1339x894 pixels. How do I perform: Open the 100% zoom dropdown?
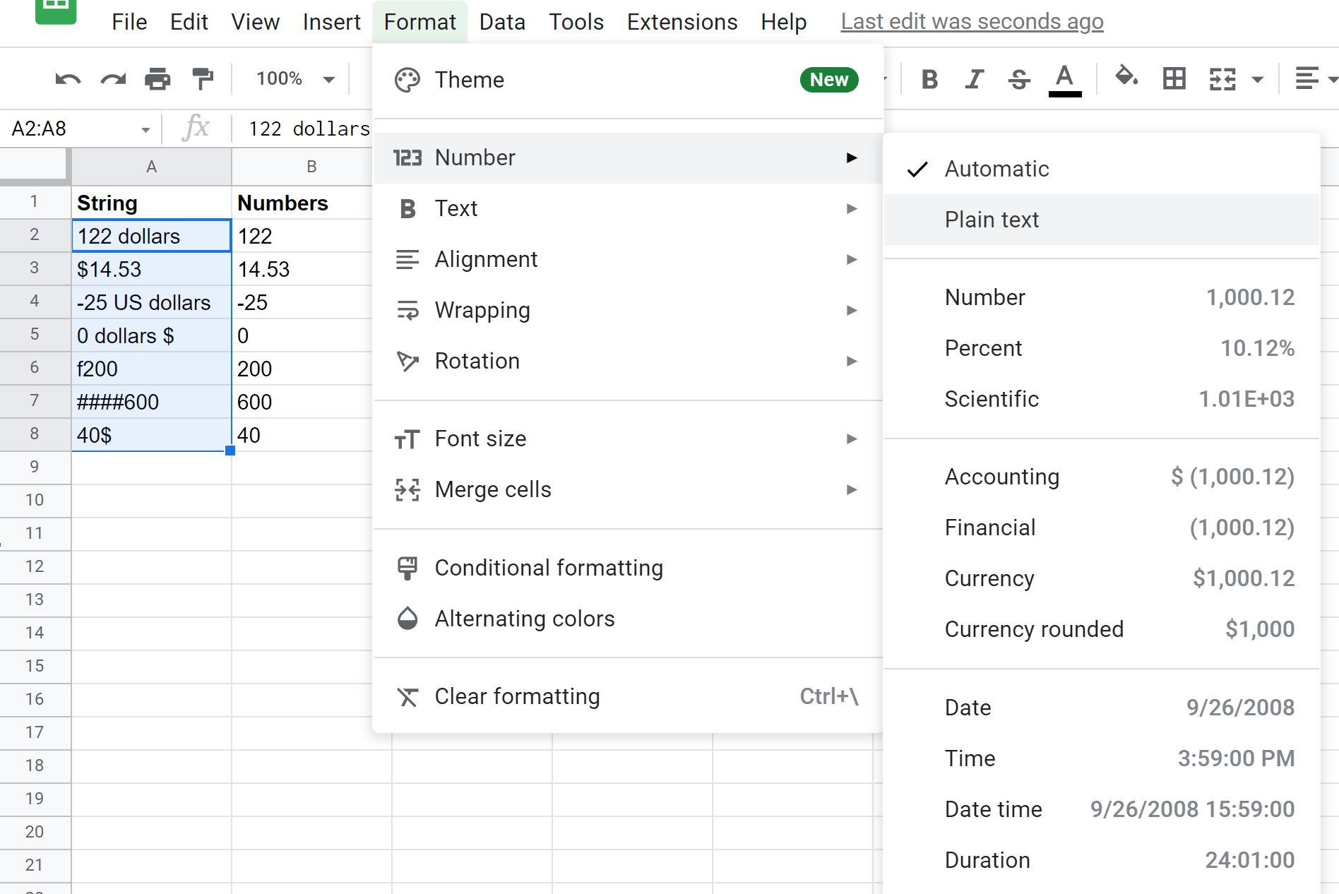click(294, 79)
